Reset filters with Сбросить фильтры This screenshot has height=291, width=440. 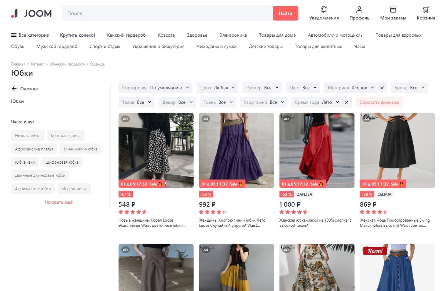(x=379, y=102)
